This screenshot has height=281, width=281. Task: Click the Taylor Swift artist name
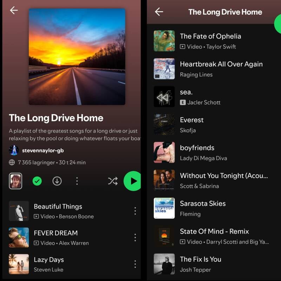click(x=221, y=47)
